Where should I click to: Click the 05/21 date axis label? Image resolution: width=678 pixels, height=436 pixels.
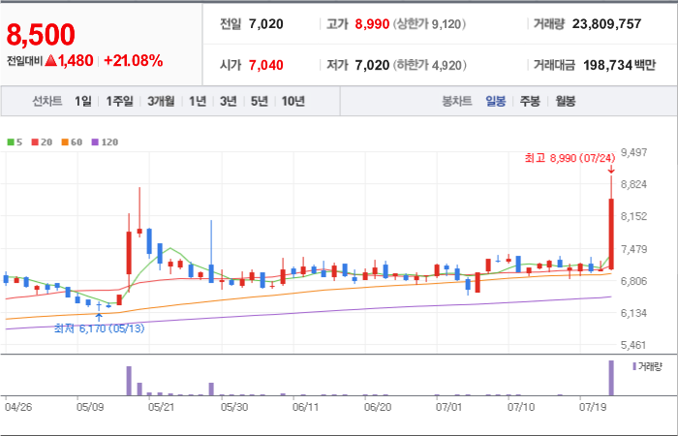tap(162, 407)
